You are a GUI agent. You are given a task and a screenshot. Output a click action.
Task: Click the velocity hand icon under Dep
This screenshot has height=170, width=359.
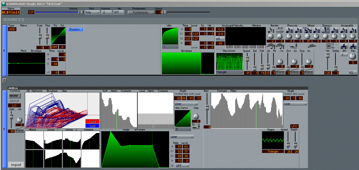pos(196,127)
